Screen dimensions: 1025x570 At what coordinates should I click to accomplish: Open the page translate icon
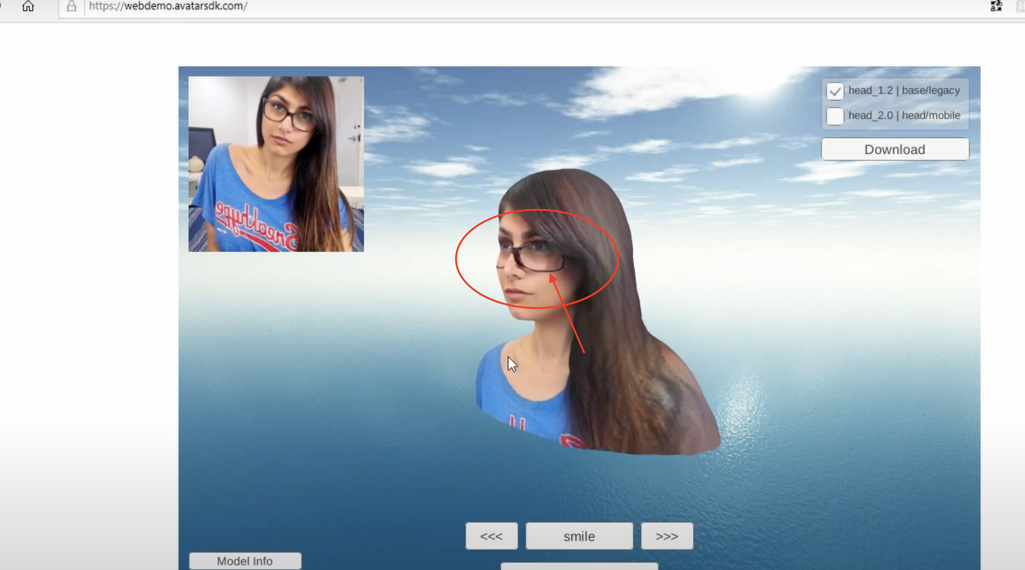coord(996,6)
